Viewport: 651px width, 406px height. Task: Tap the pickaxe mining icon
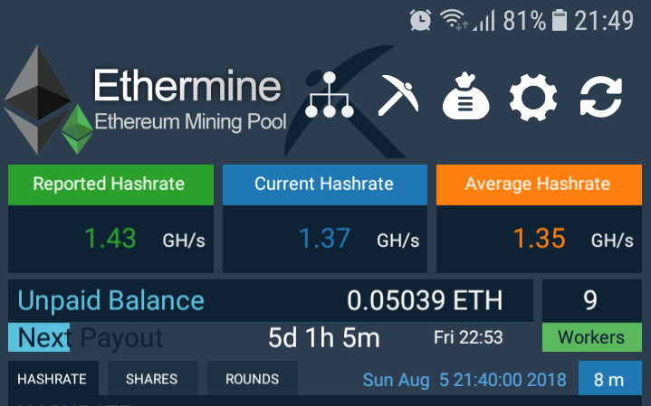398,95
